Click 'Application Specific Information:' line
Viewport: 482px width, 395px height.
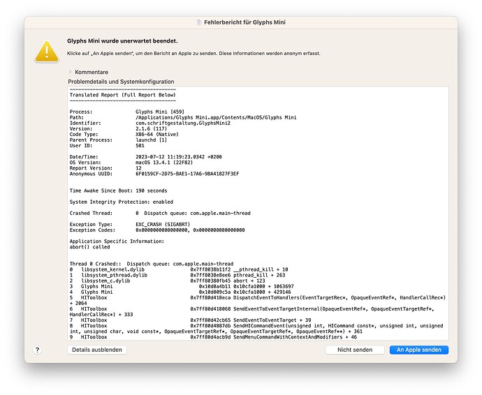click(117, 241)
